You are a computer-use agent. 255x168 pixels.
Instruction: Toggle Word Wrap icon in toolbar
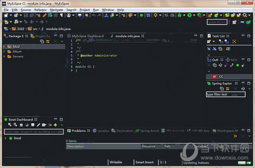(50, 15)
